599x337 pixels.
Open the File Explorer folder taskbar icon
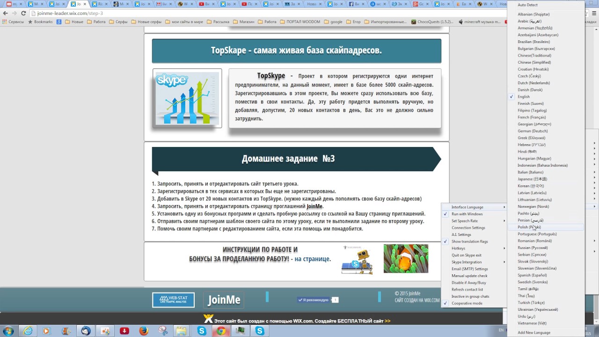point(181,331)
